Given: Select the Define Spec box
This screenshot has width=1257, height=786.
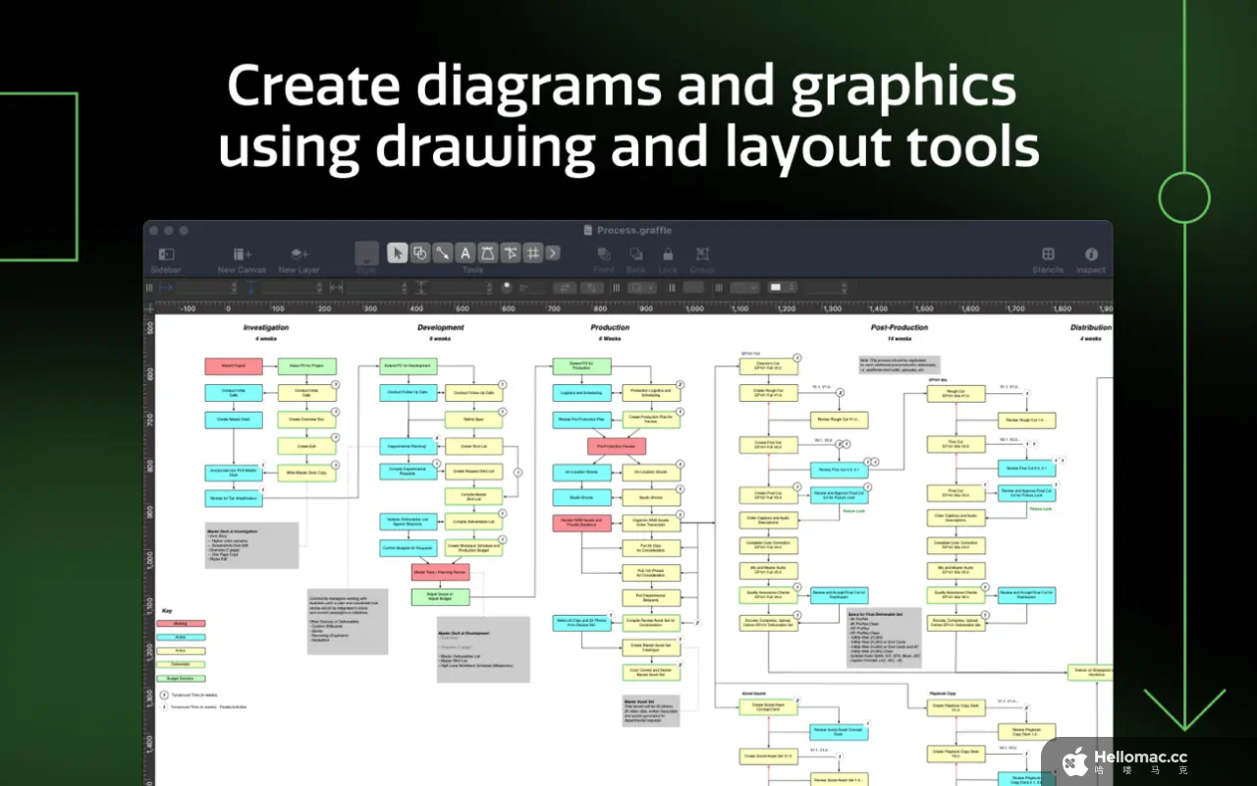Looking at the screenshot, I should click(x=474, y=420).
